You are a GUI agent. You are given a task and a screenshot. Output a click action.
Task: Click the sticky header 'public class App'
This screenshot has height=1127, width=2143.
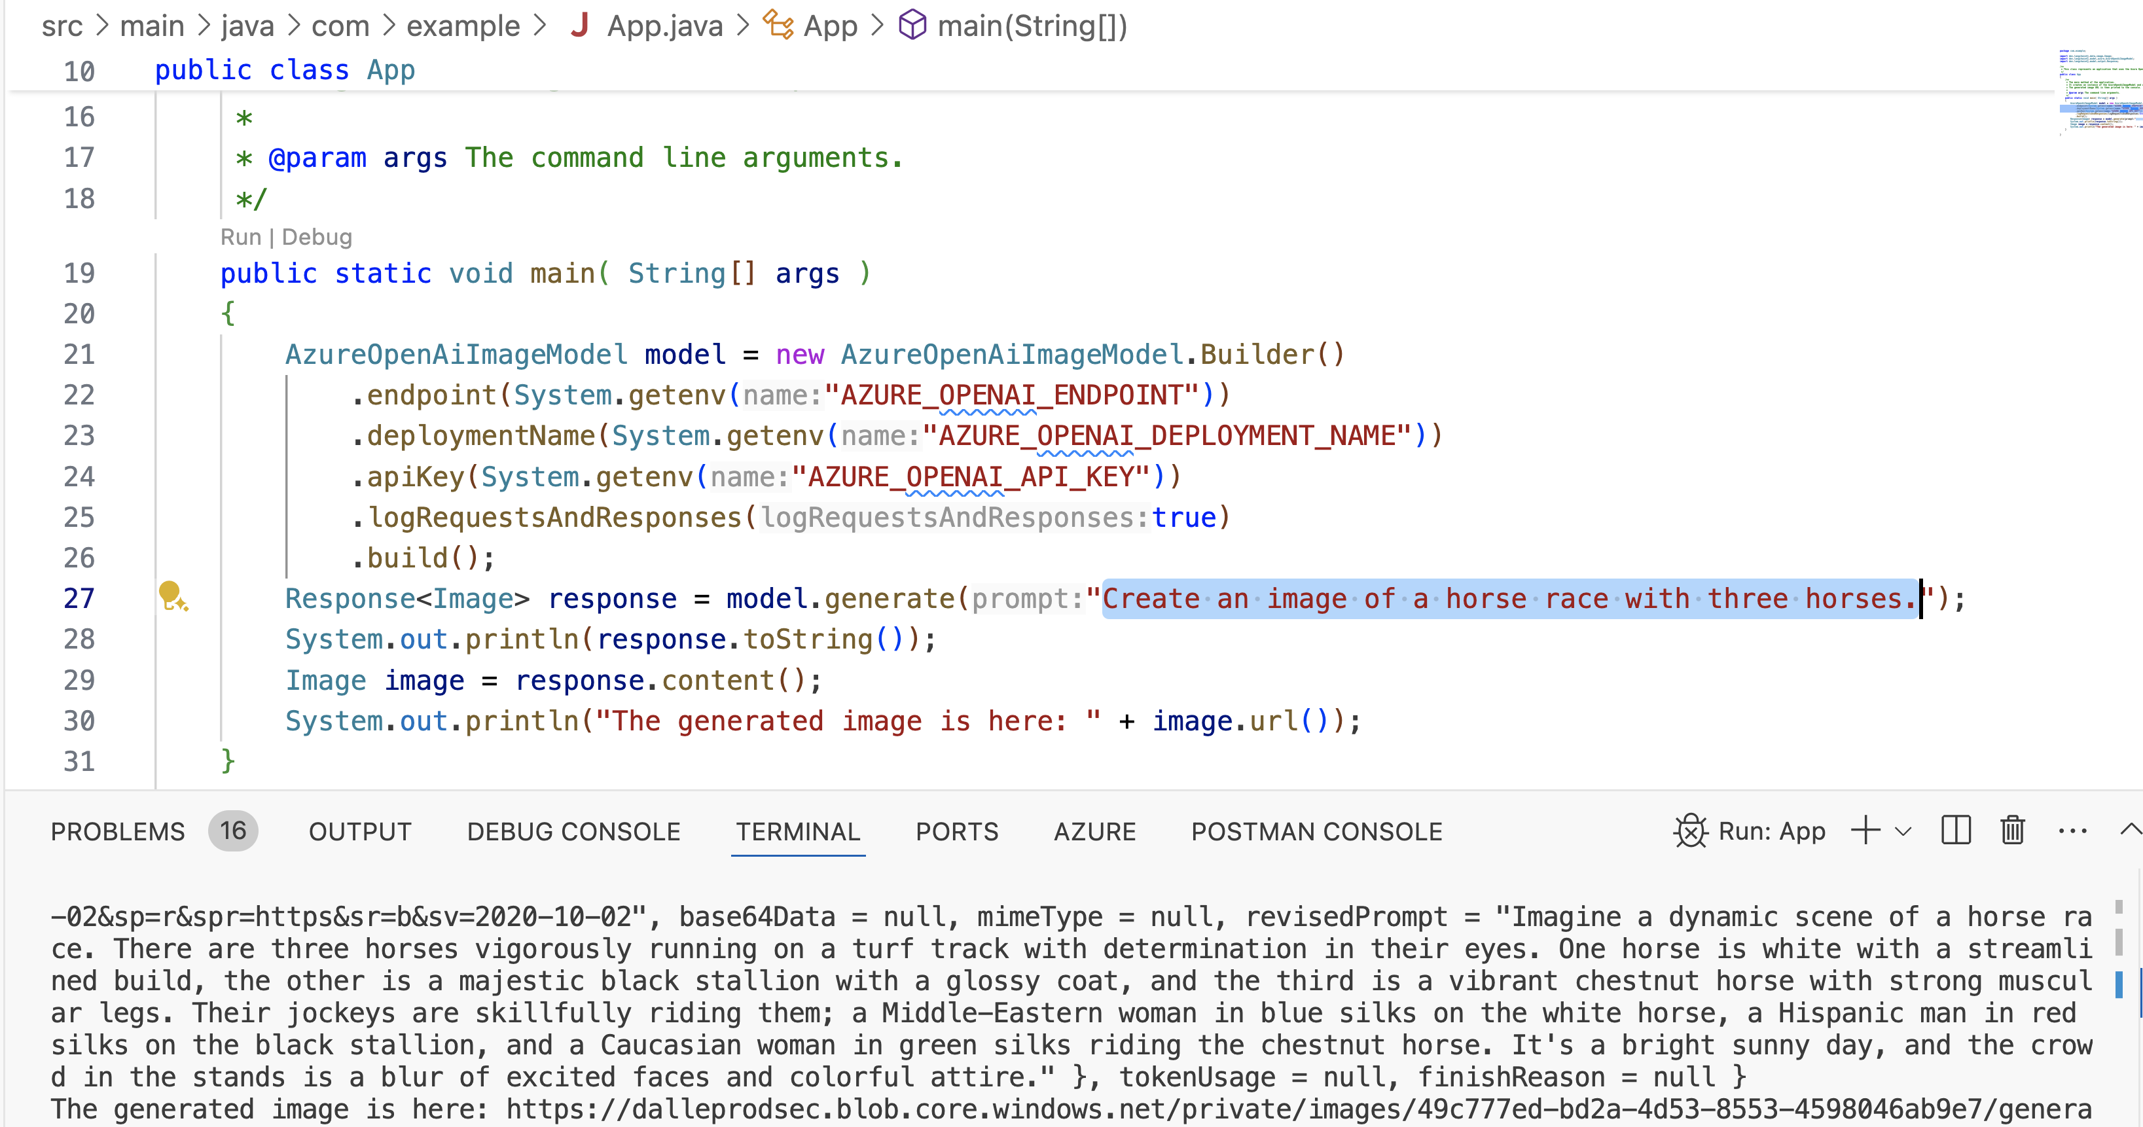coord(285,70)
